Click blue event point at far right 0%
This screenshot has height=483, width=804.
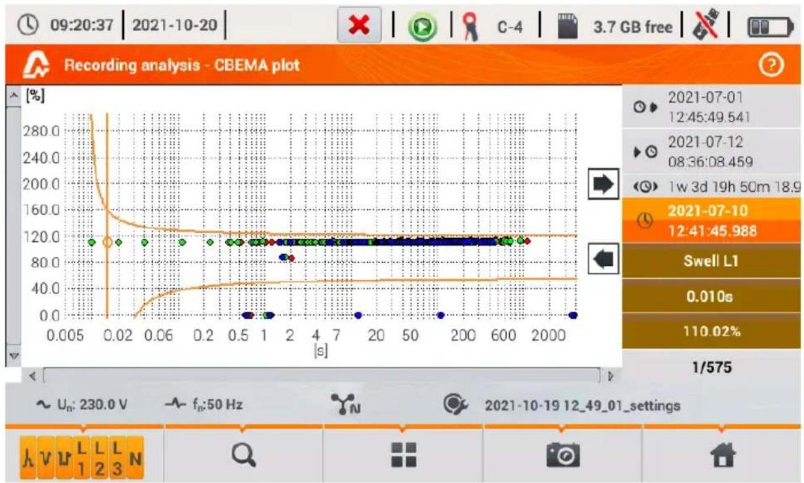point(573,315)
